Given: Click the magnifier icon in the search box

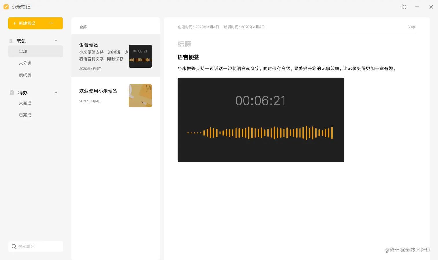Looking at the screenshot, I should click(14, 246).
